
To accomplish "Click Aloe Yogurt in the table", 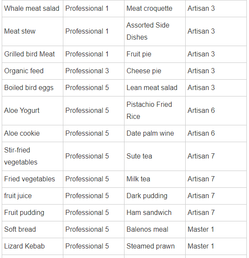I will click(x=22, y=111).
